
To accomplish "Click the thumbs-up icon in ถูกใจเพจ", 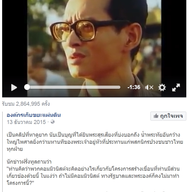I will pos(156,116).
